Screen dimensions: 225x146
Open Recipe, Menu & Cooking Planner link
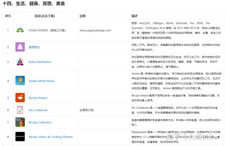51,137
